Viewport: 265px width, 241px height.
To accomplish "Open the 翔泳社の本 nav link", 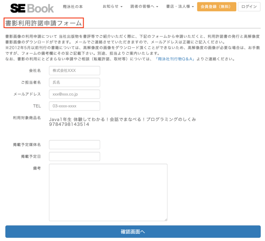I will [73, 7].
